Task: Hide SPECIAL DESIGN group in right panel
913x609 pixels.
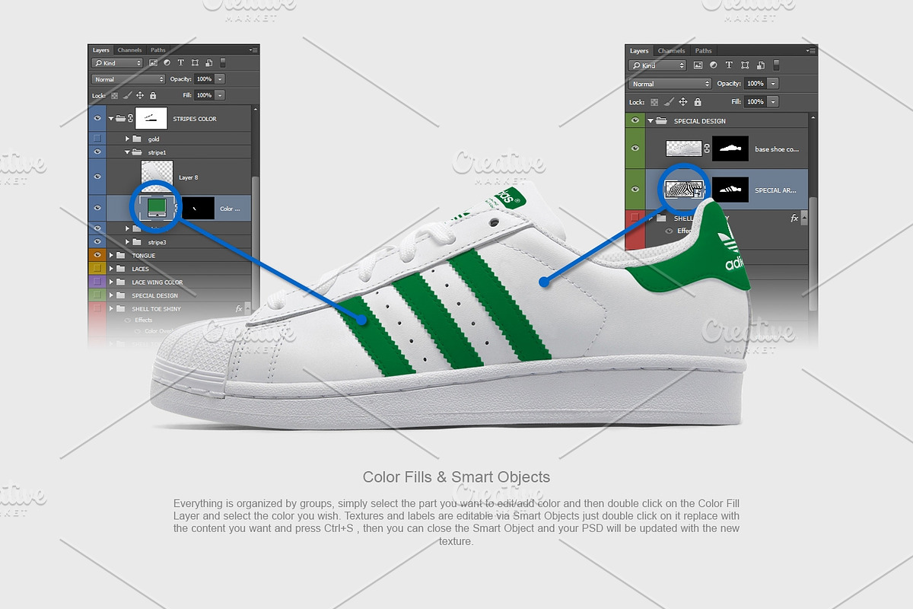Action: pos(635,120)
